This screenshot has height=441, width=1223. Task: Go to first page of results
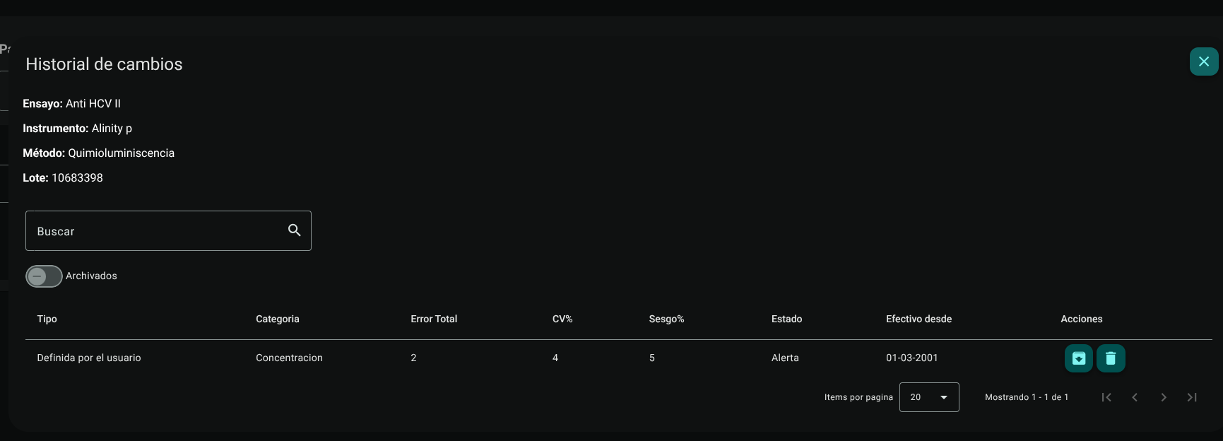point(1106,397)
